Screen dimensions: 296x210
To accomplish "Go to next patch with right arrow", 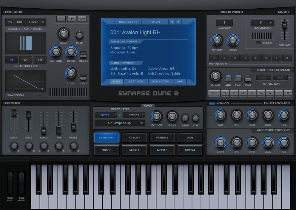I will [178, 22].
